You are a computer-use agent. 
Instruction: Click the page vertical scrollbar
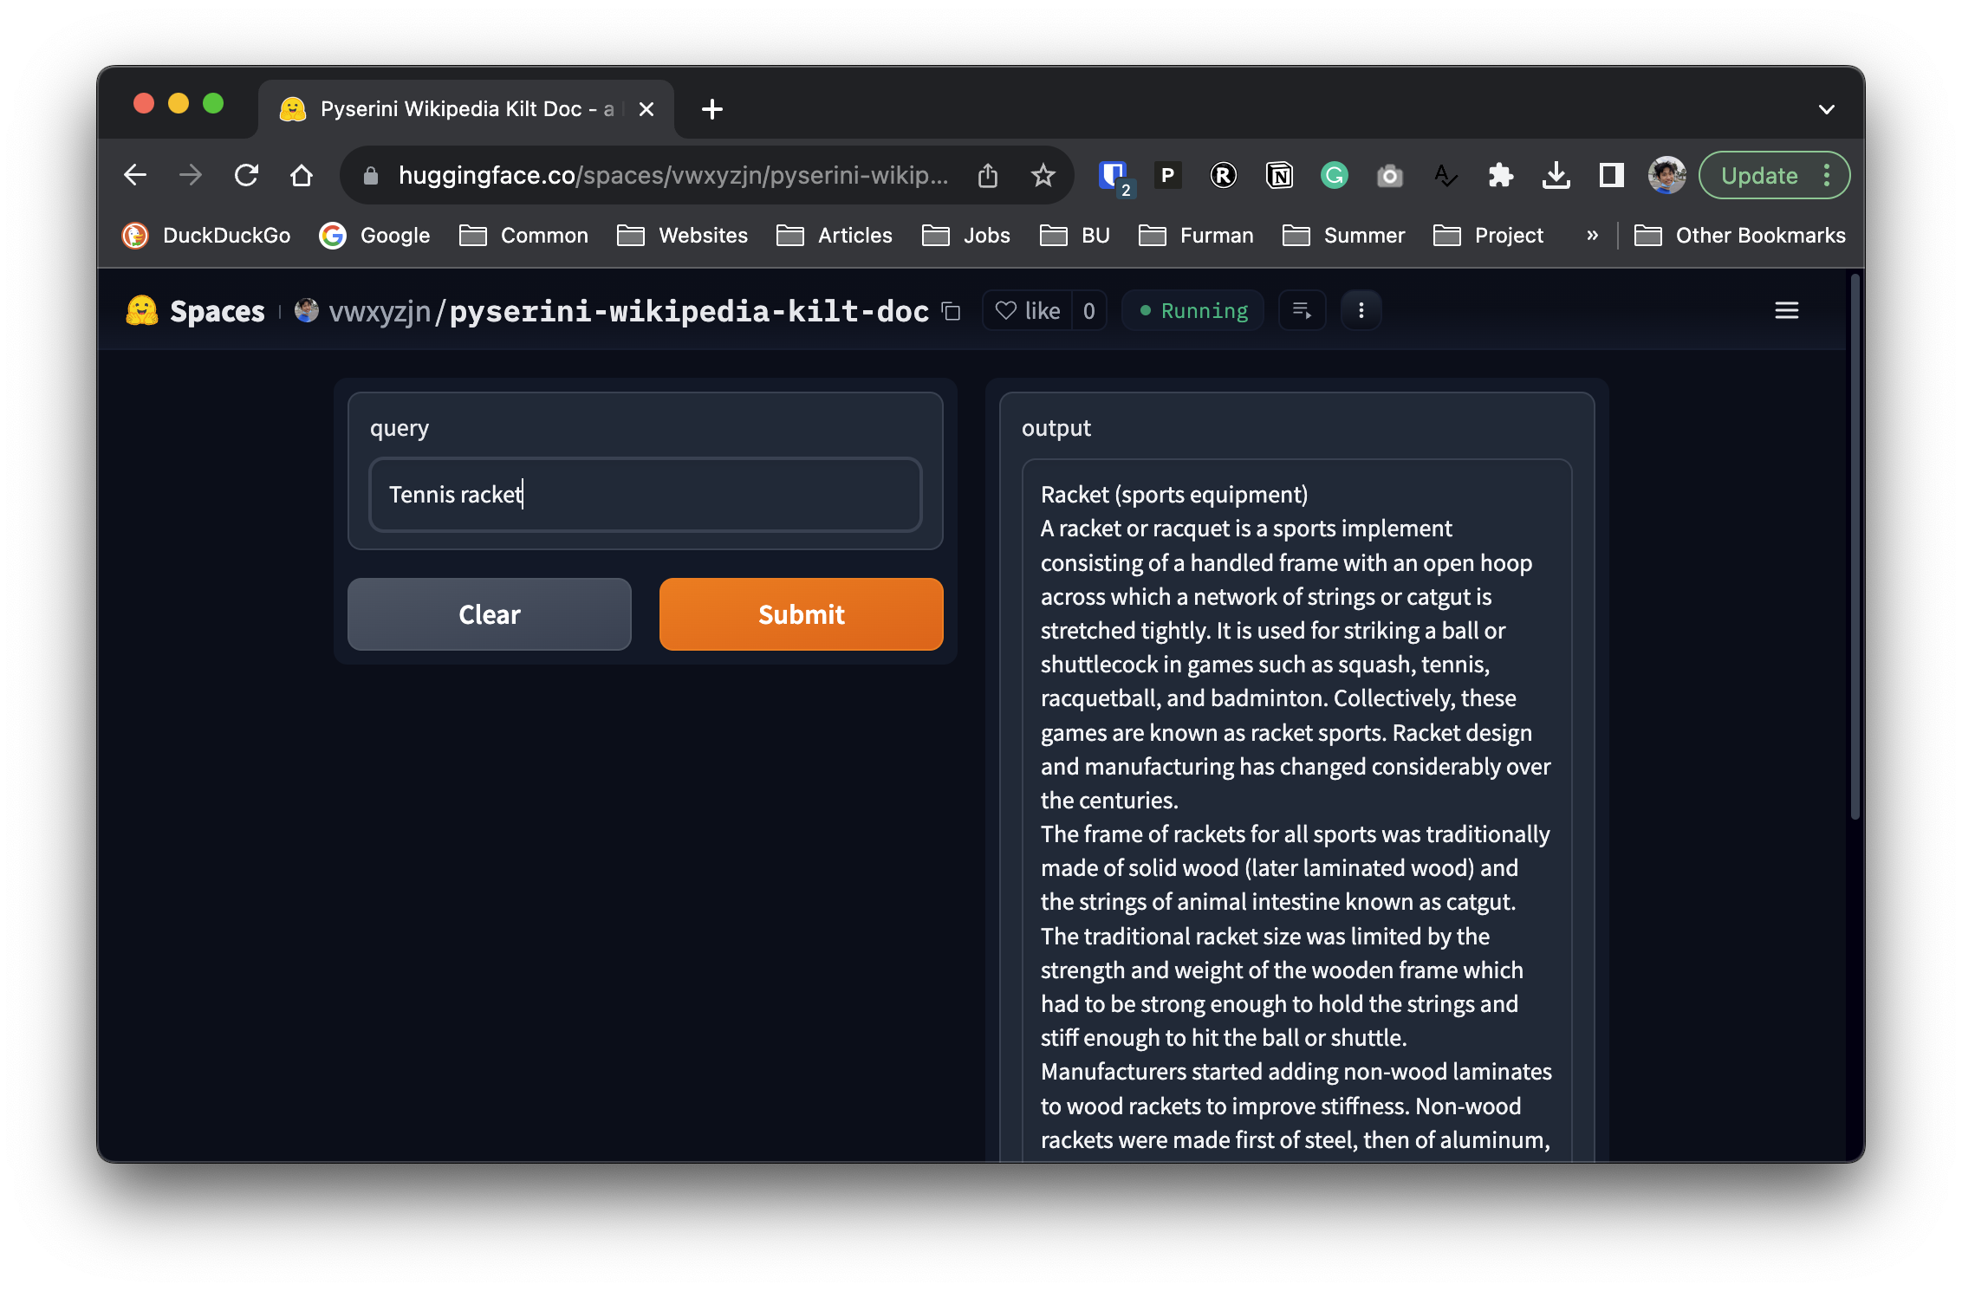tap(1855, 546)
